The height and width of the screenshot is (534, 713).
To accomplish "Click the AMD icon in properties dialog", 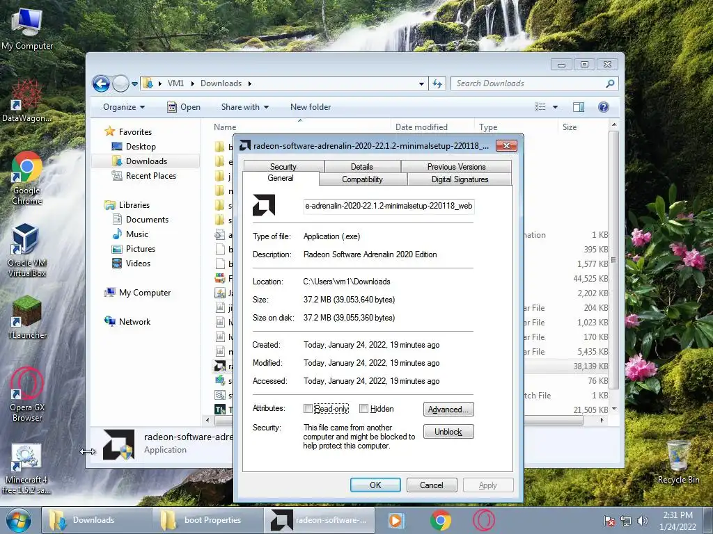I will pyautogui.click(x=264, y=205).
